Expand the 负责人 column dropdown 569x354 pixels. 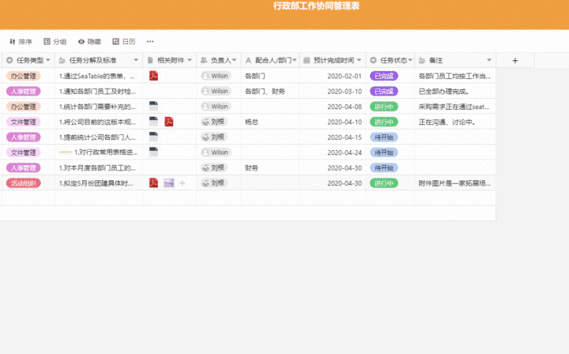coord(234,60)
